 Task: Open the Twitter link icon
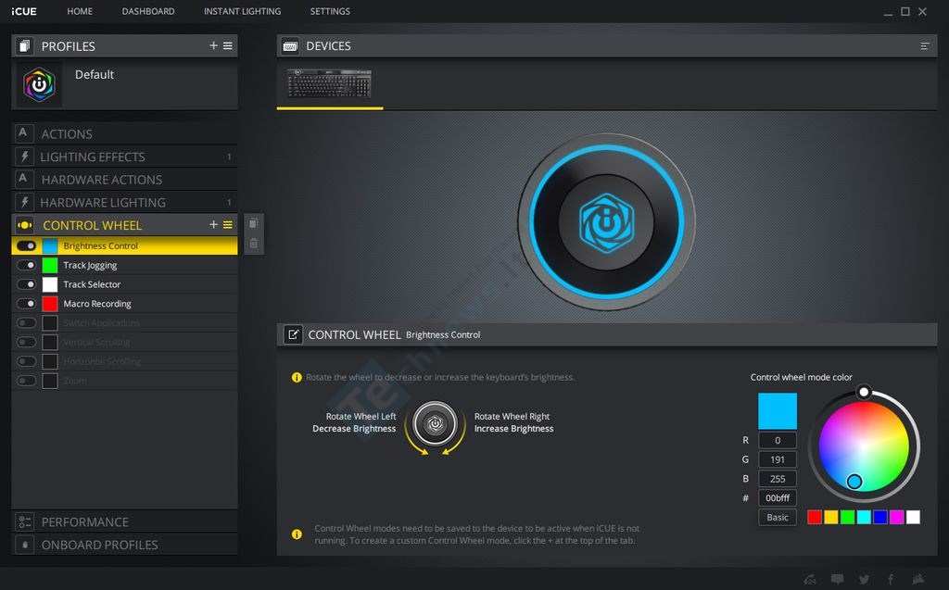865,579
